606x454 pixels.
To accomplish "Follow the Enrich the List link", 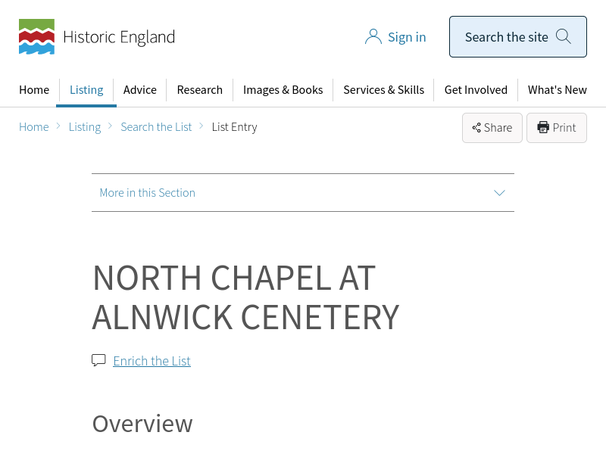I will (151, 361).
